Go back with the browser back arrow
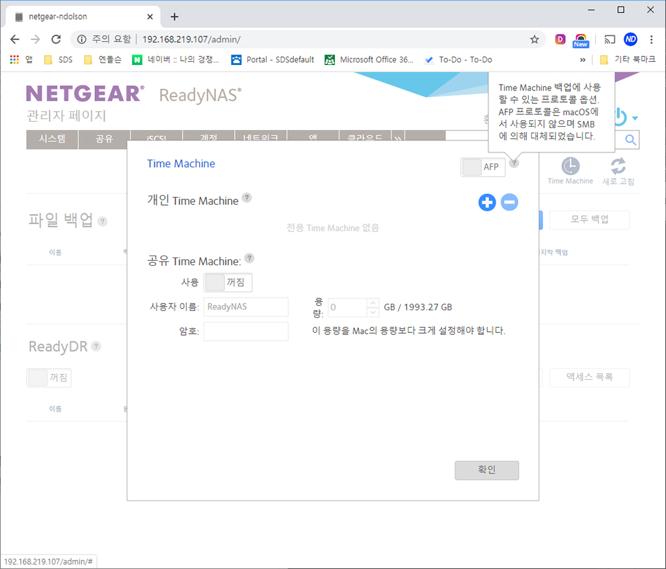 15,40
